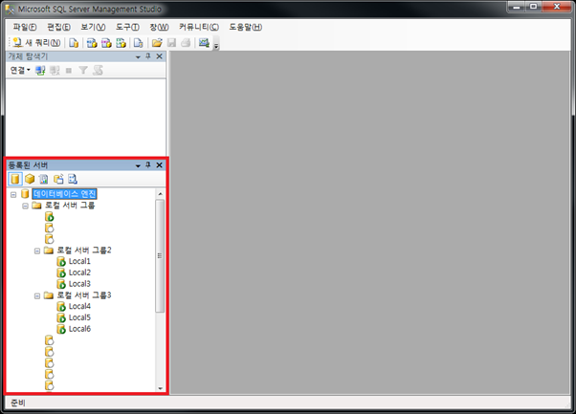Open window position menu of 개체 탐색기
The width and height of the screenshot is (576, 414).
point(138,56)
